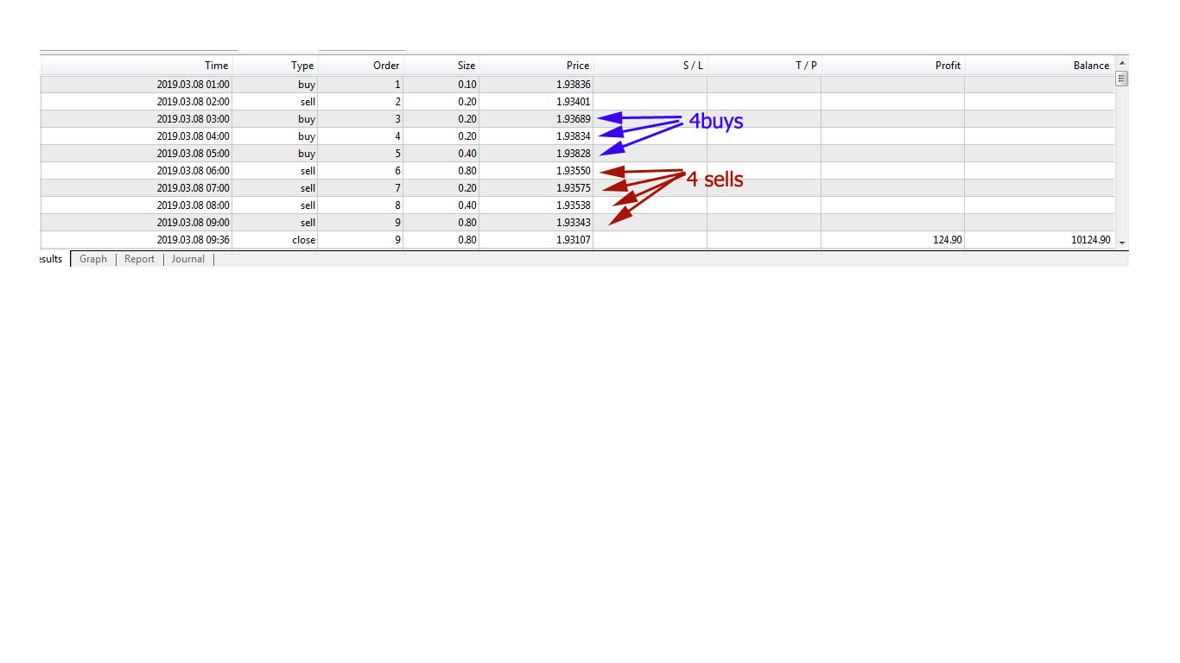Screen dimensions: 1180x663
Task: Select the row timed 2019.03.08 02:00
Action: 578,102
